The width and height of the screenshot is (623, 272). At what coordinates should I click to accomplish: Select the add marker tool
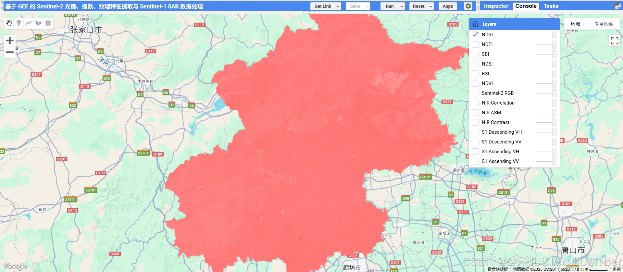(19, 23)
